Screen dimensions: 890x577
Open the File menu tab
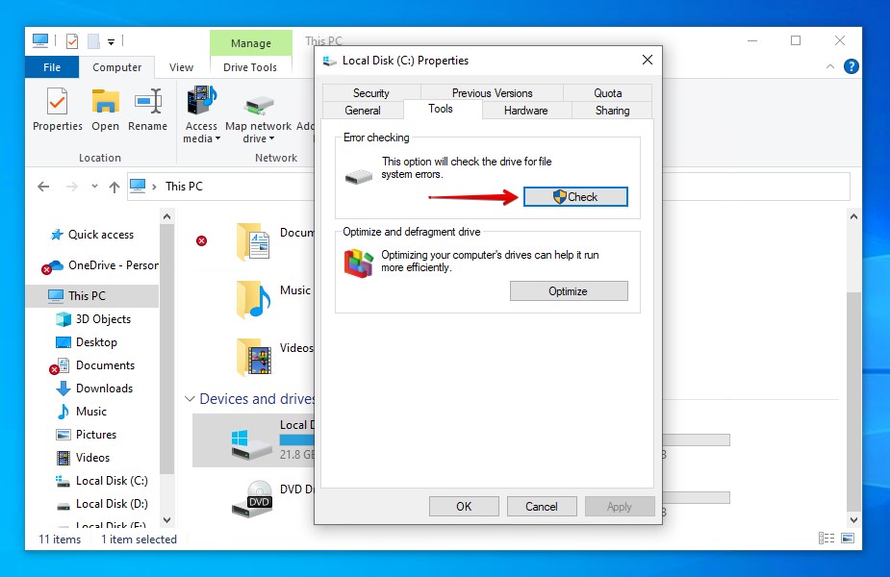click(x=52, y=67)
